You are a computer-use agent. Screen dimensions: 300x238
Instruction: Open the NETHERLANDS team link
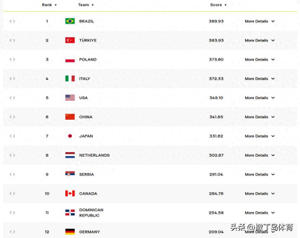pos(94,155)
